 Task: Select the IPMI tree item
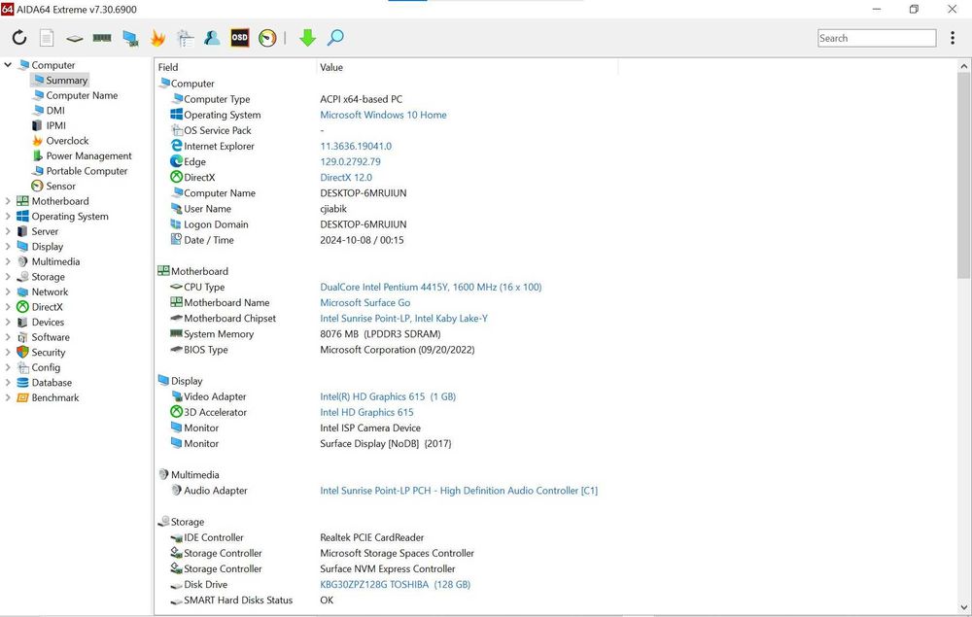coord(49,125)
